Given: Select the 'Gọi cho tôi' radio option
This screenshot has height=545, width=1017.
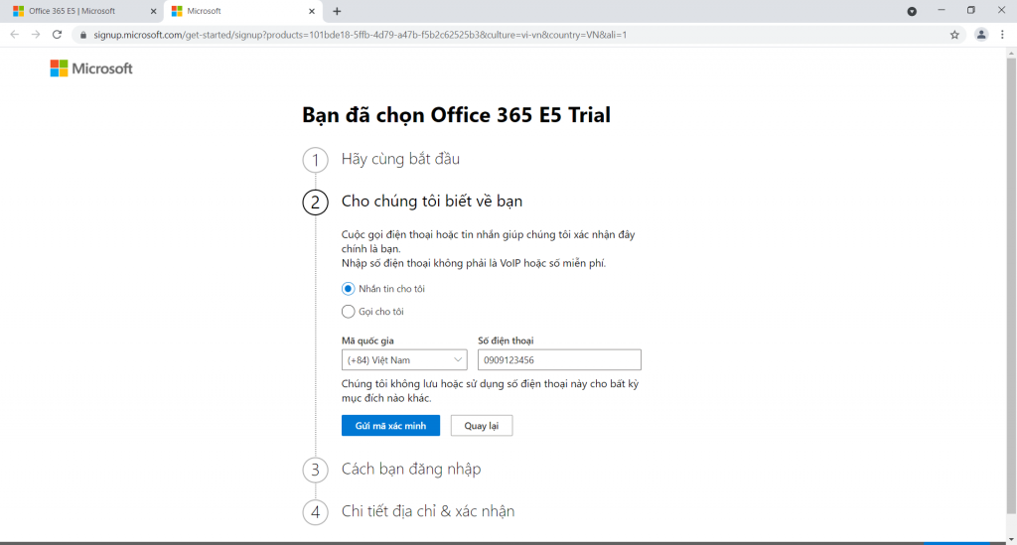Looking at the screenshot, I should click(x=348, y=312).
